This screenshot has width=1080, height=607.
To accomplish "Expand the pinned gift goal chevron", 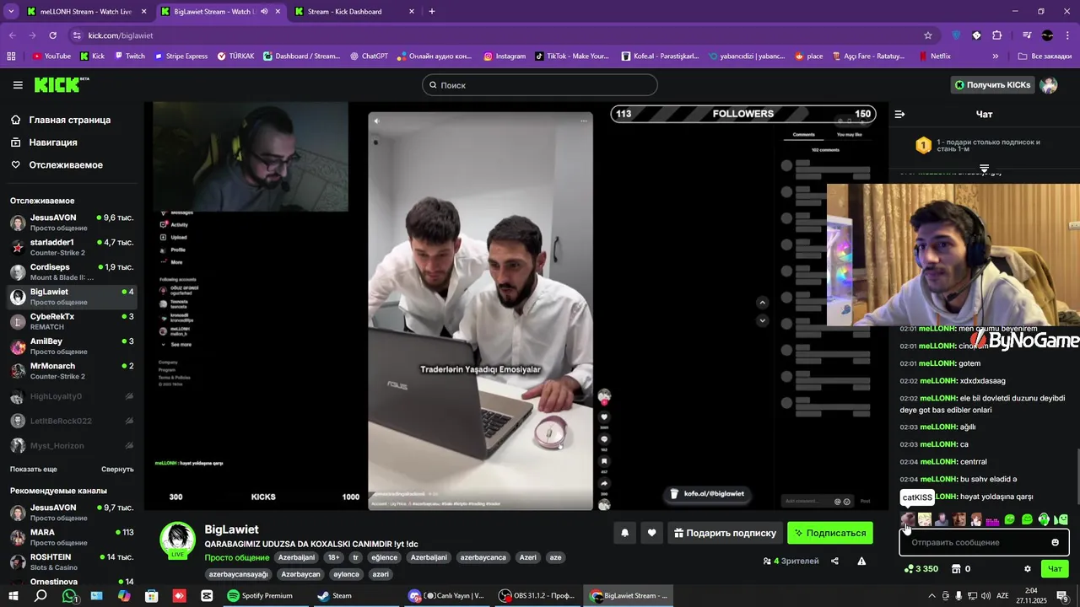I will point(984,169).
